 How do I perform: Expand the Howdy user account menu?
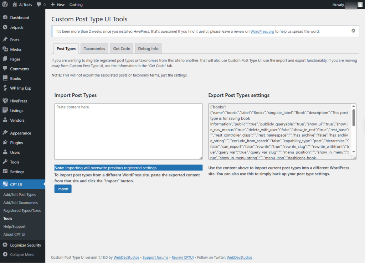(x=344, y=5)
